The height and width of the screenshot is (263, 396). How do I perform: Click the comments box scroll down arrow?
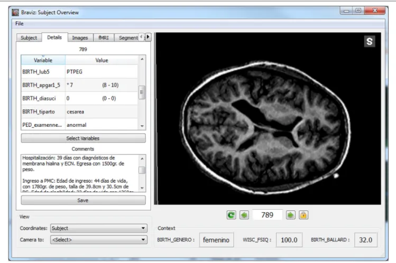point(142,188)
